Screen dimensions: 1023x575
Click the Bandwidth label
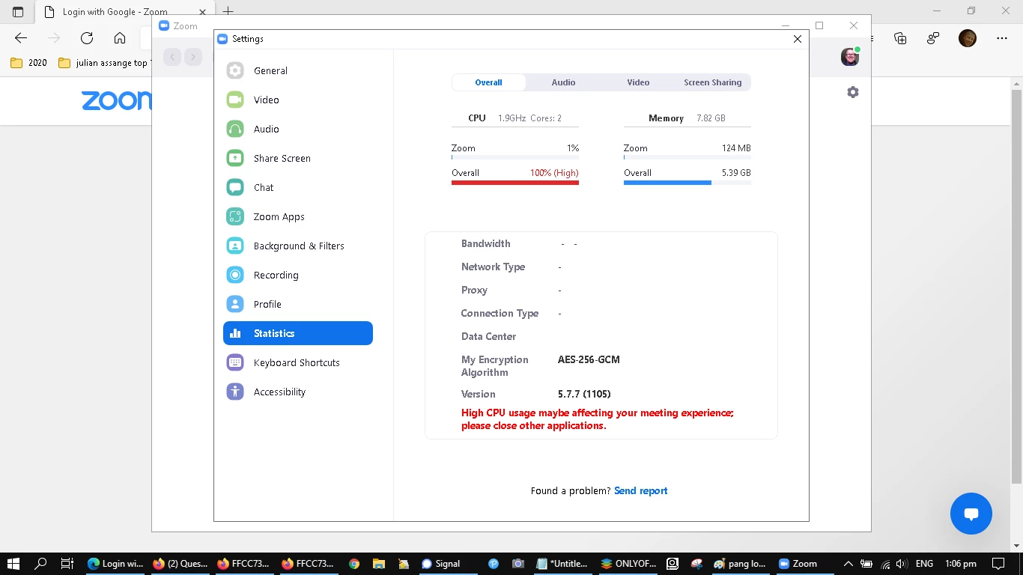pyautogui.click(x=486, y=243)
